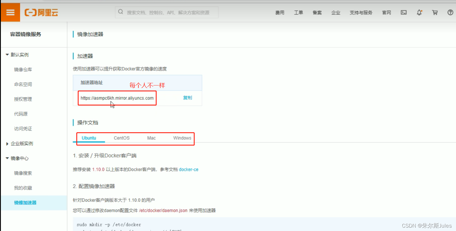Click the accelerator URL asmpc6kh.mirror.aliyuncs.com
456x231 pixels.
coord(117,98)
